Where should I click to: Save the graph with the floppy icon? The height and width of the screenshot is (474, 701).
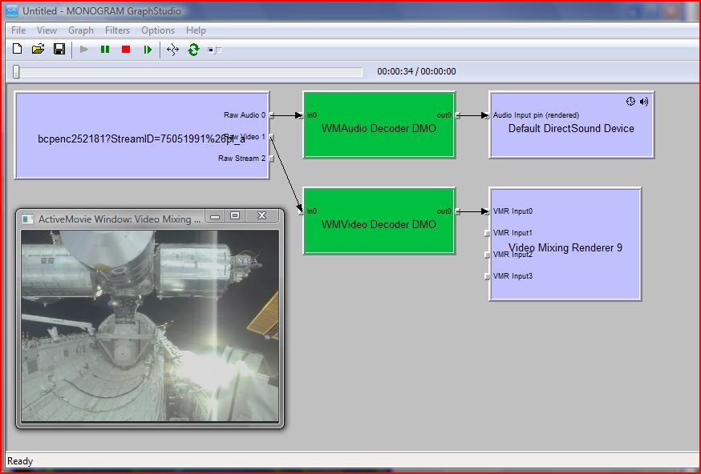click(x=59, y=50)
